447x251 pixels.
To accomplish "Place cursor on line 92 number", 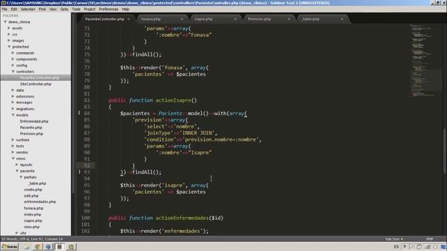I will tap(87, 166).
